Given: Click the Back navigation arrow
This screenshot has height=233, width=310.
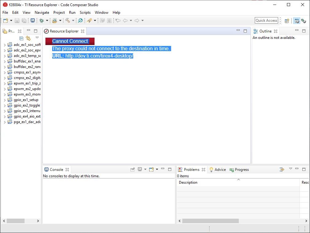Looking at the screenshot, I should (125, 21).
